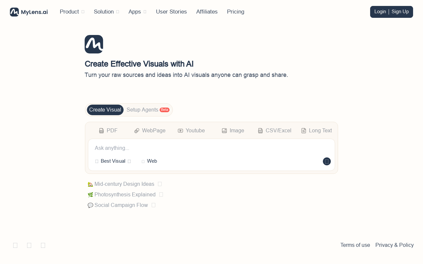Open the User Stories page
Viewport: 423px width, 264px height.
click(x=171, y=12)
